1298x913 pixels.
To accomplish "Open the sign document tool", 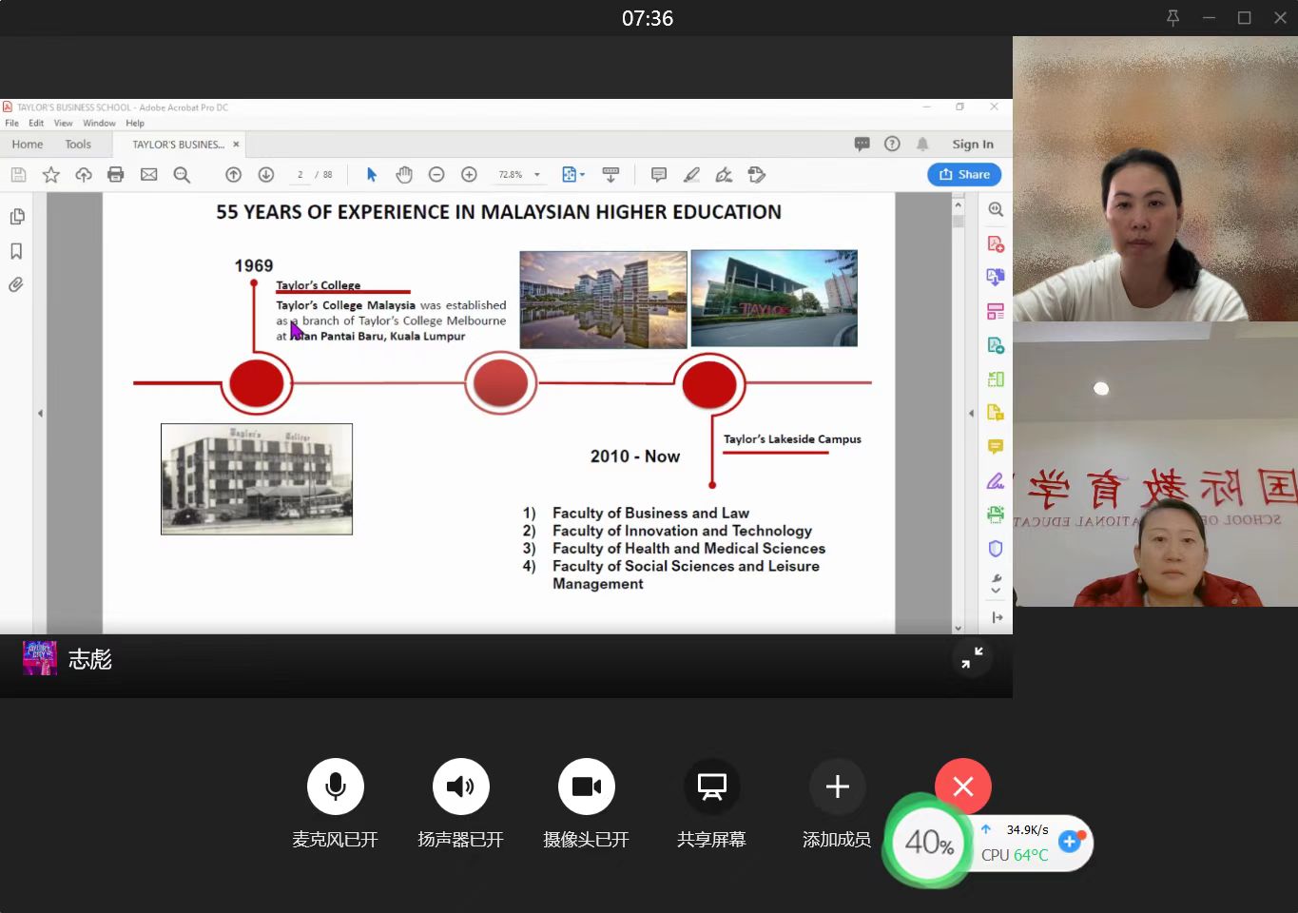I will (724, 175).
